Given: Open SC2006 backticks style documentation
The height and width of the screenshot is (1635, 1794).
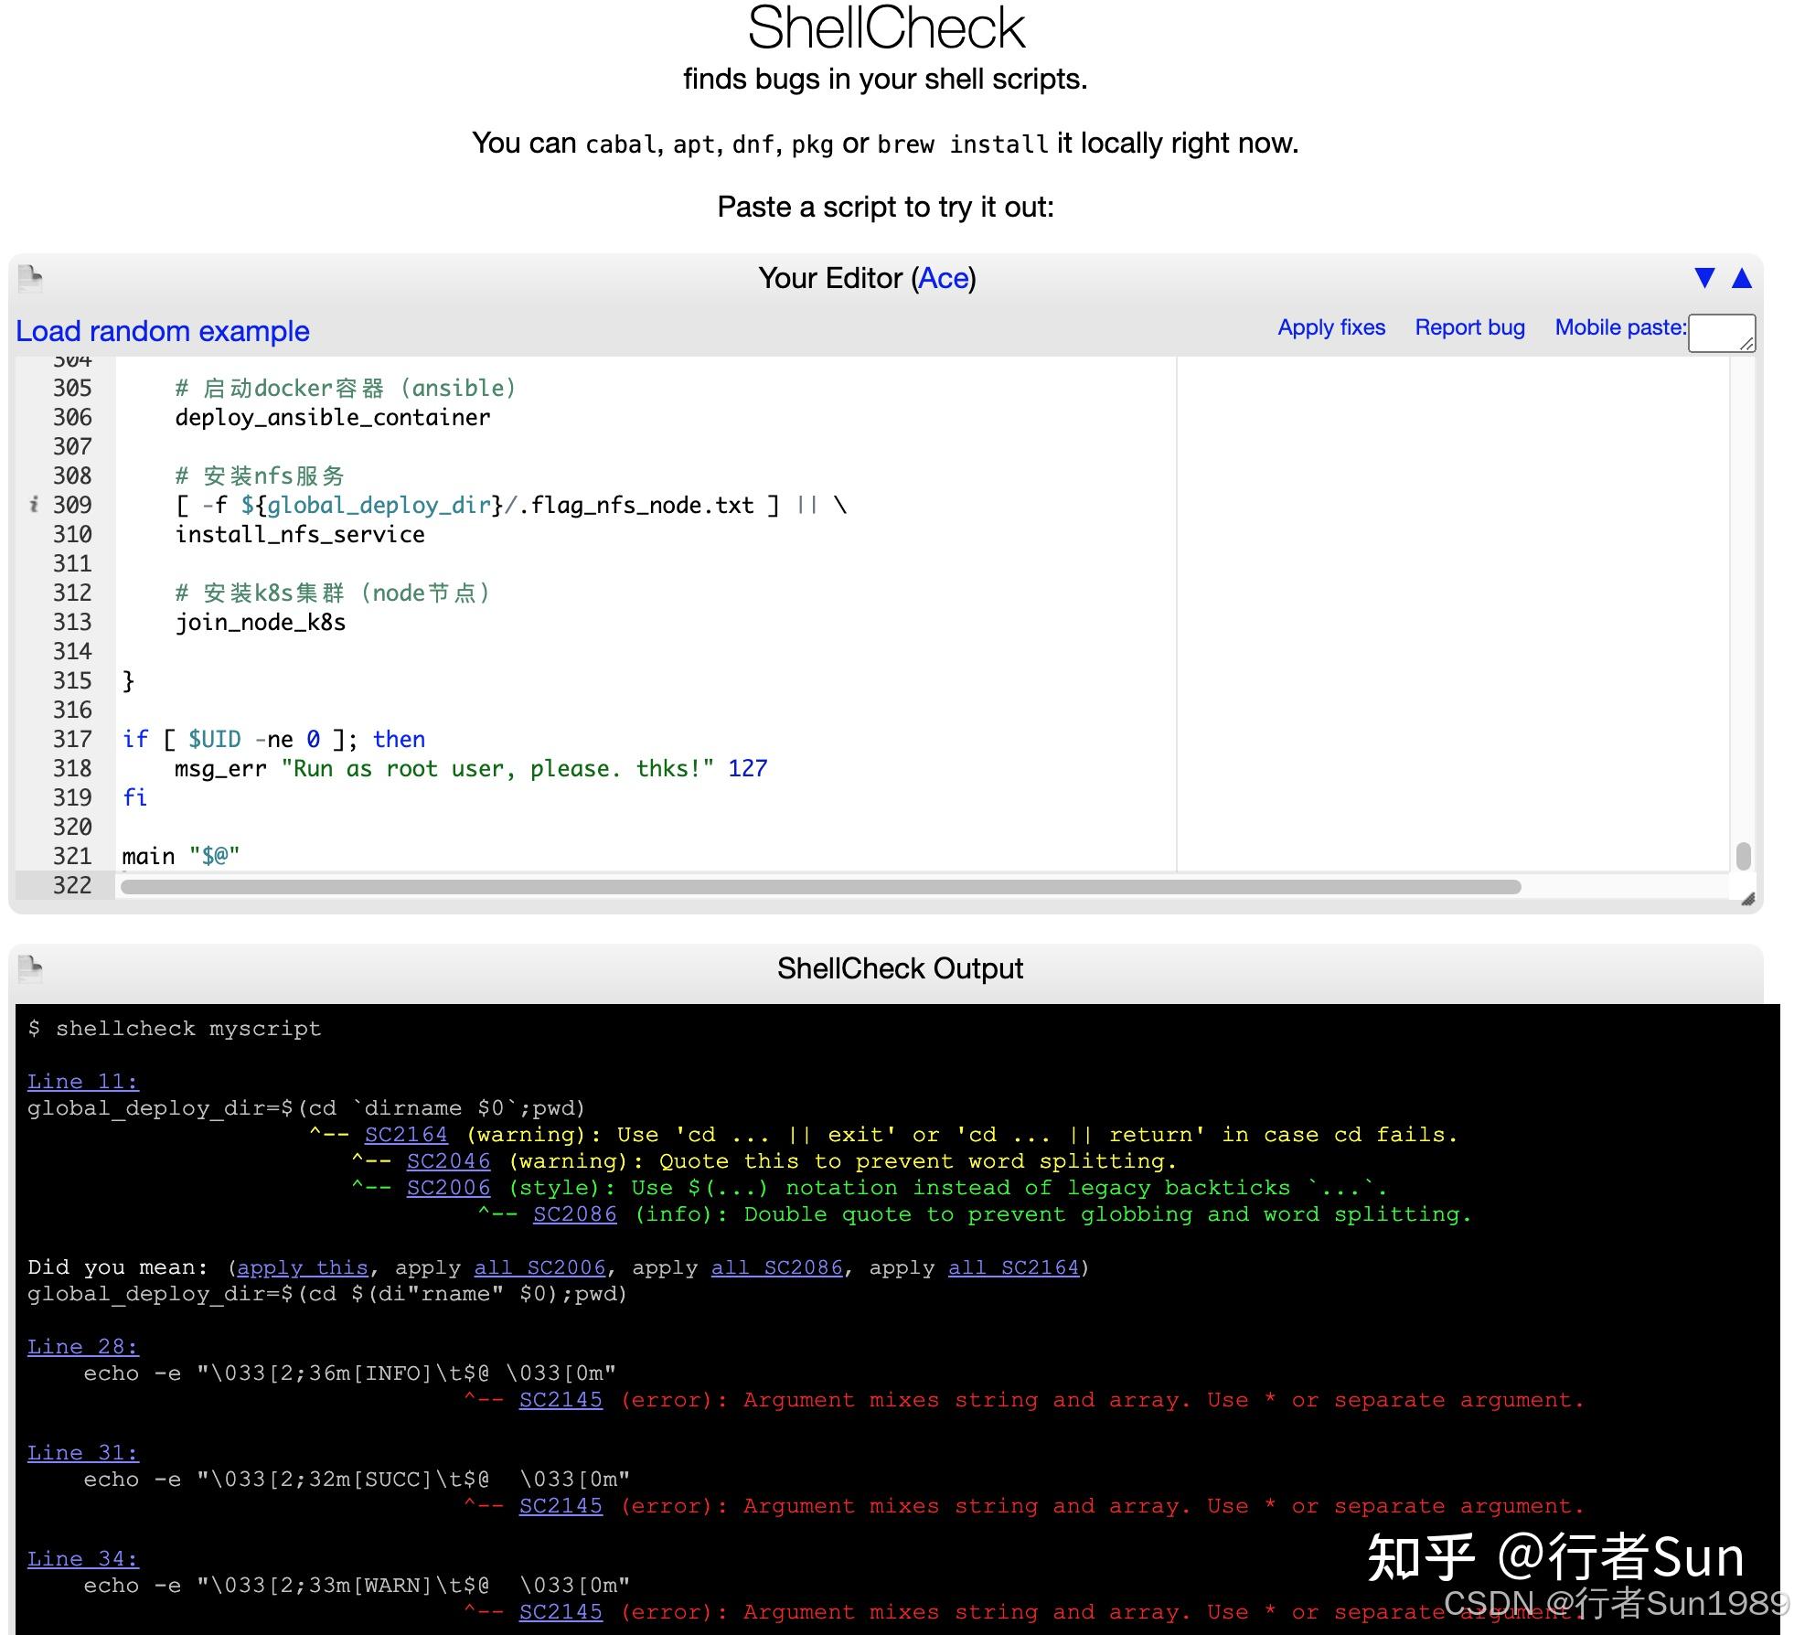Looking at the screenshot, I should [448, 1187].
